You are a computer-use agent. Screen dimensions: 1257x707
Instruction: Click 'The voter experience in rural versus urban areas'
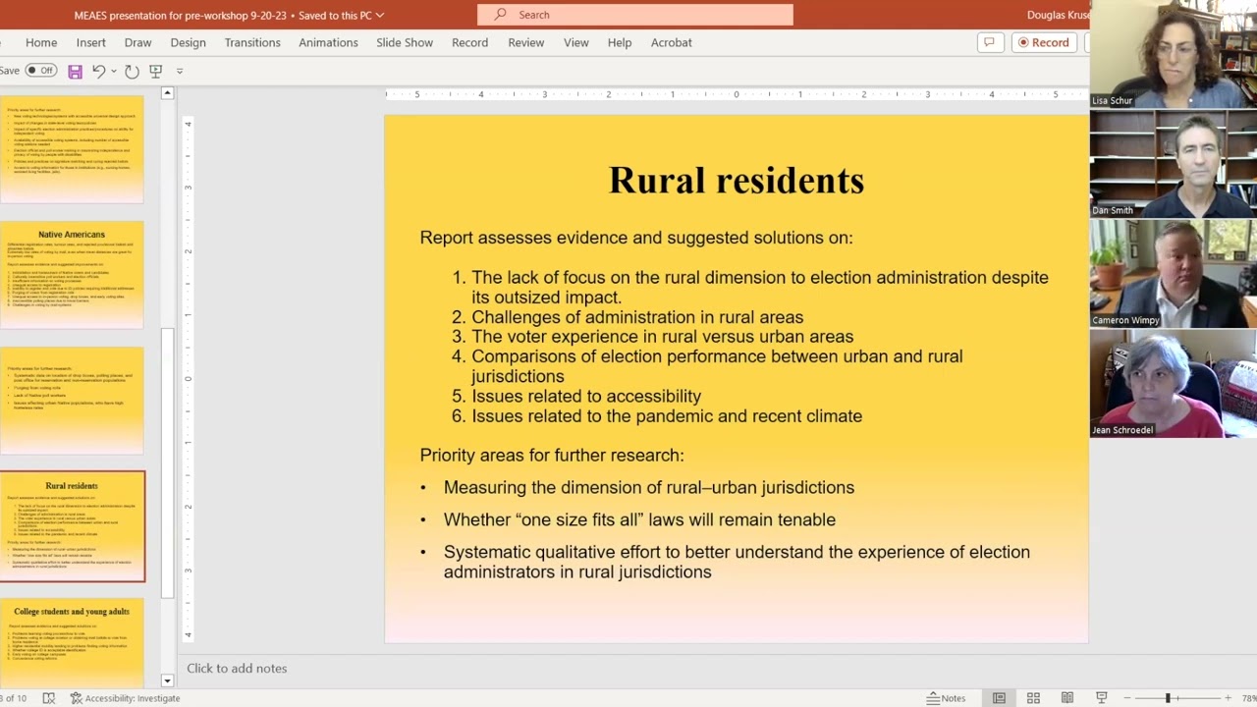tap(663, 337)
